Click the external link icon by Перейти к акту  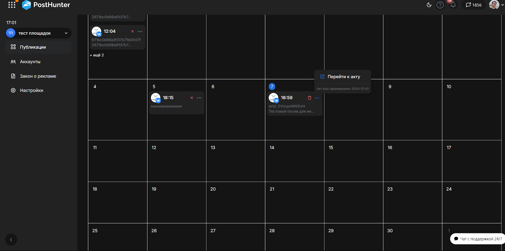tap(322, 77)
